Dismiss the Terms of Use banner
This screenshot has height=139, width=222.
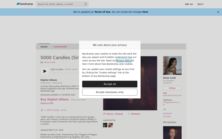click(218, 12)
